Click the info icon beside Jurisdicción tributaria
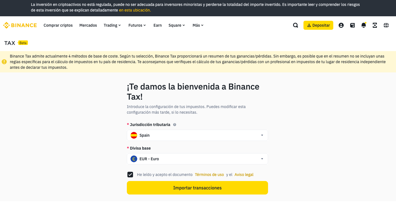The width and height of the screenshot is (396, 206). 175,125
